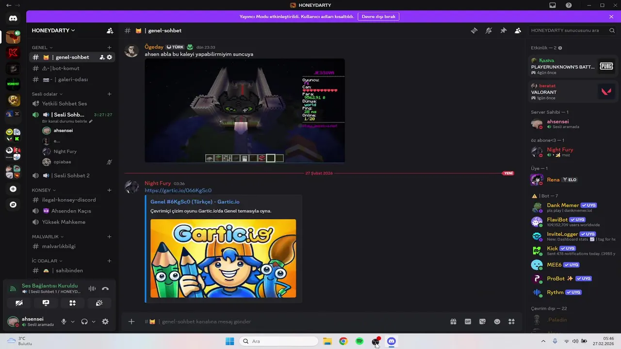621x349 pixels.
Task: Open the inbox icon in title bar
Action: tap(553, 5)
